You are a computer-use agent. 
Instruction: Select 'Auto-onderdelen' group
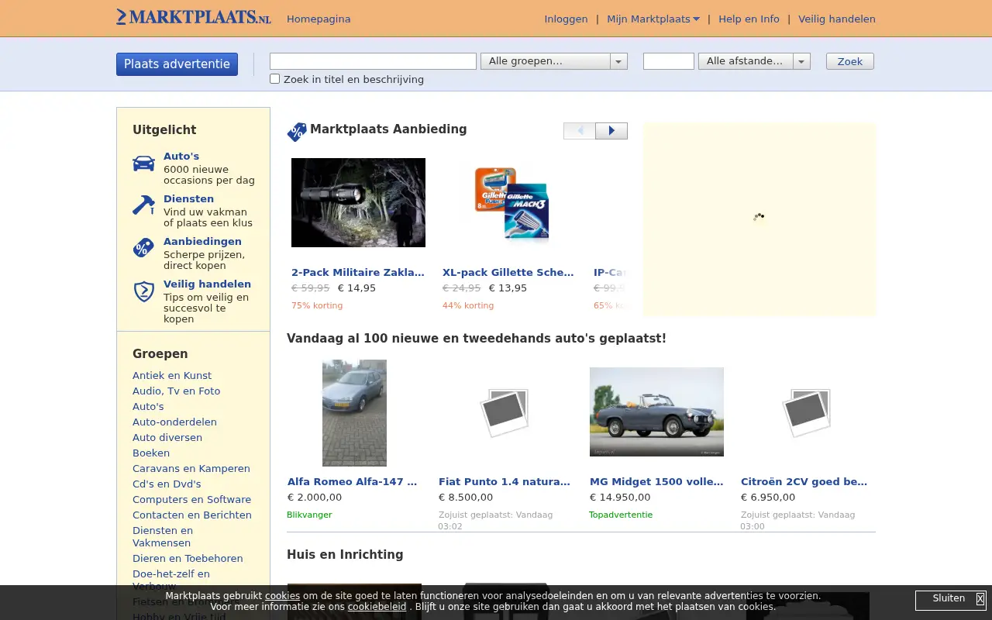pos(174,422)
